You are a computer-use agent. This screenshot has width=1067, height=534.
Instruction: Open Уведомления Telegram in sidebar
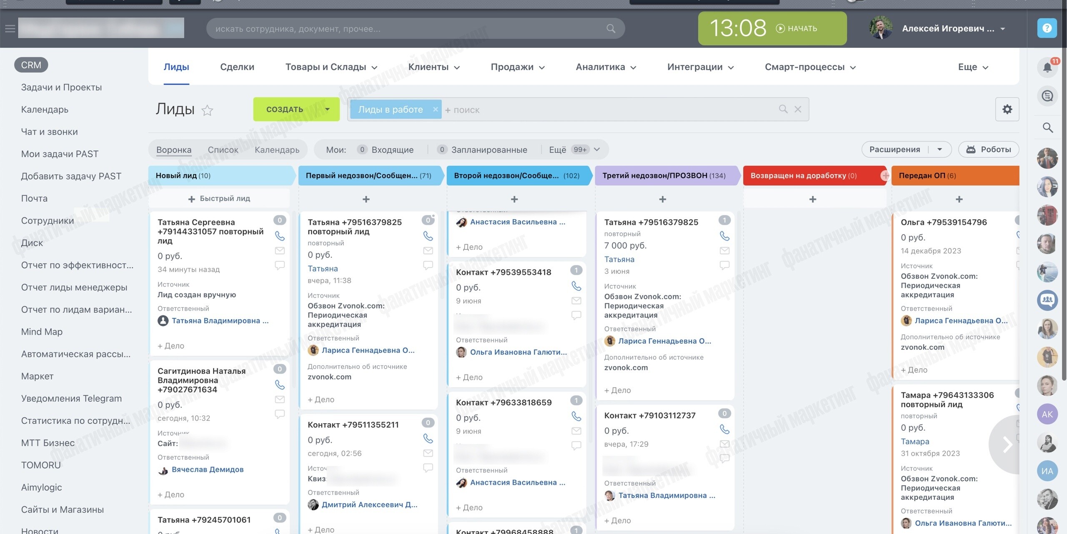[72, 399]
